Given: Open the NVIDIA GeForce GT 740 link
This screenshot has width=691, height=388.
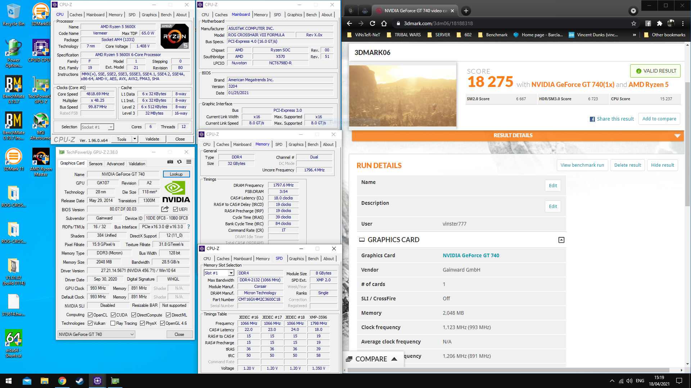Looking at the screenshot, I should 471,255.
